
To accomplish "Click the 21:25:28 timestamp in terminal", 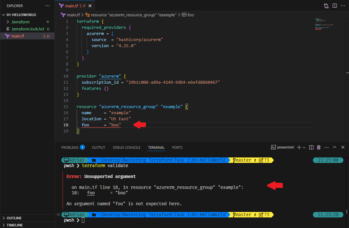I will tap(328, 215).
